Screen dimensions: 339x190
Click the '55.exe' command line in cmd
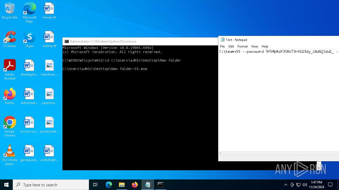tap(105, 69)
